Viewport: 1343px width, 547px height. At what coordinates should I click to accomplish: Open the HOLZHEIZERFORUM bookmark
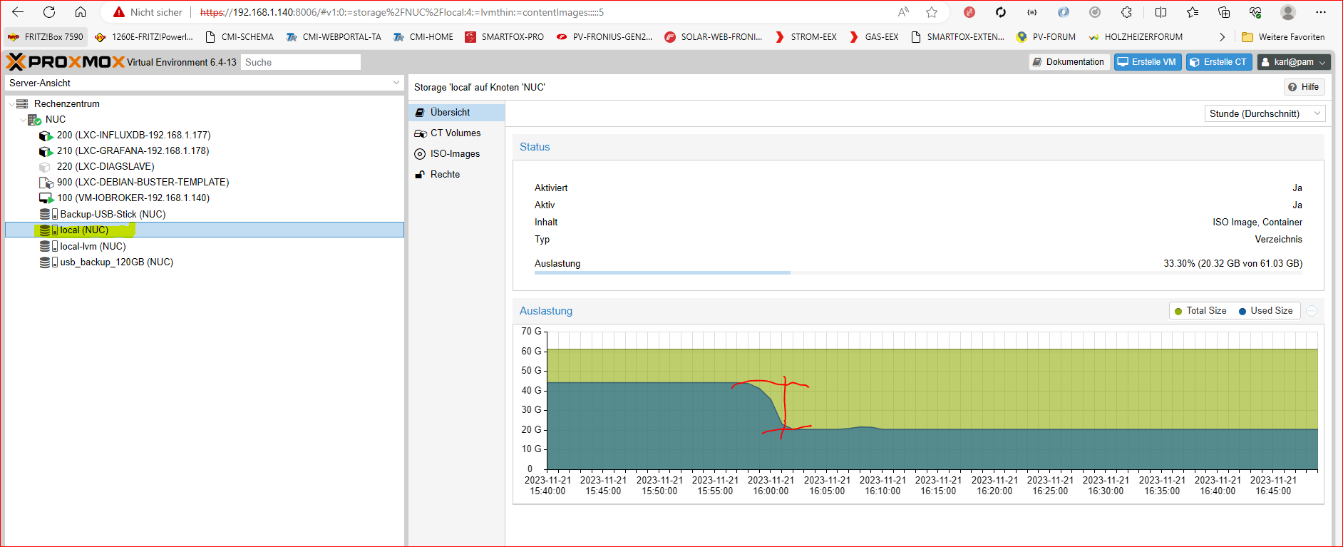1136,37
